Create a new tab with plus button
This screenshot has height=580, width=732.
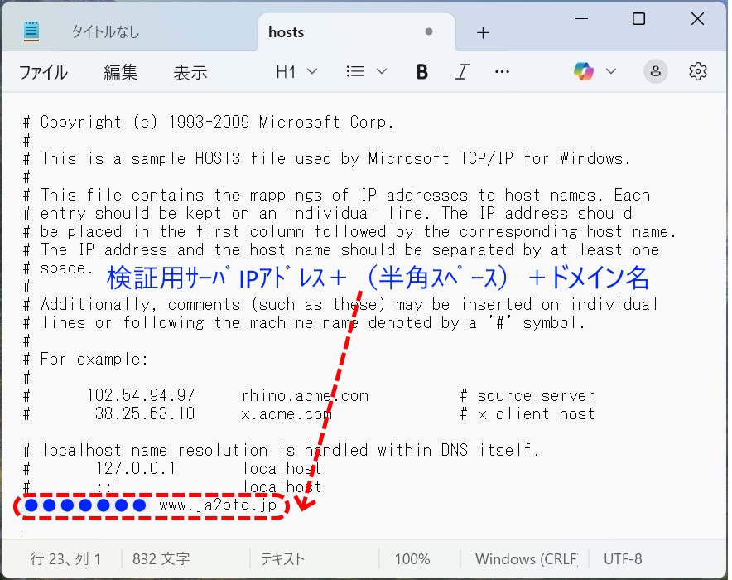483,31
